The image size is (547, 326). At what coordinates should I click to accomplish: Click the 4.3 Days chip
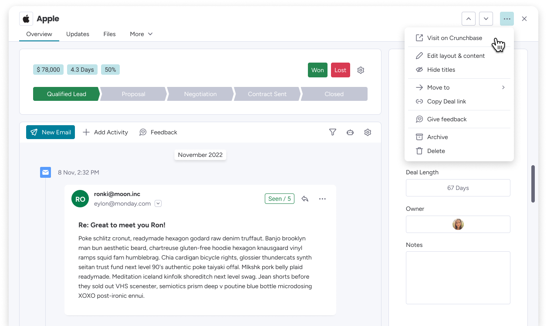[82, 70]
